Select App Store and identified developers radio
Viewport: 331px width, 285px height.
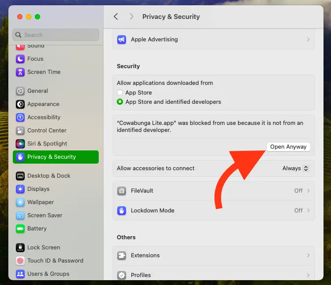click(120, 102)
